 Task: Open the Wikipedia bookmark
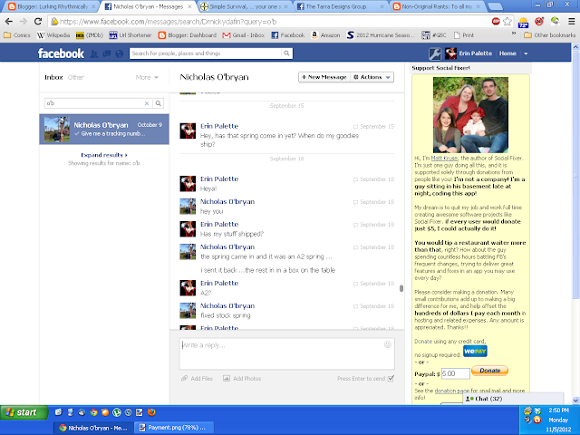click(x=53, y=35)
